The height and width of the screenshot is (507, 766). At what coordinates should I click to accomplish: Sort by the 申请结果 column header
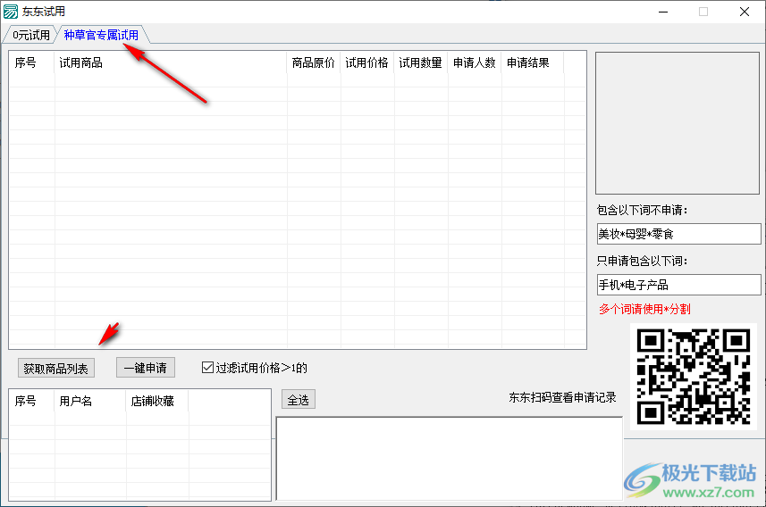(x=533, y=63)
